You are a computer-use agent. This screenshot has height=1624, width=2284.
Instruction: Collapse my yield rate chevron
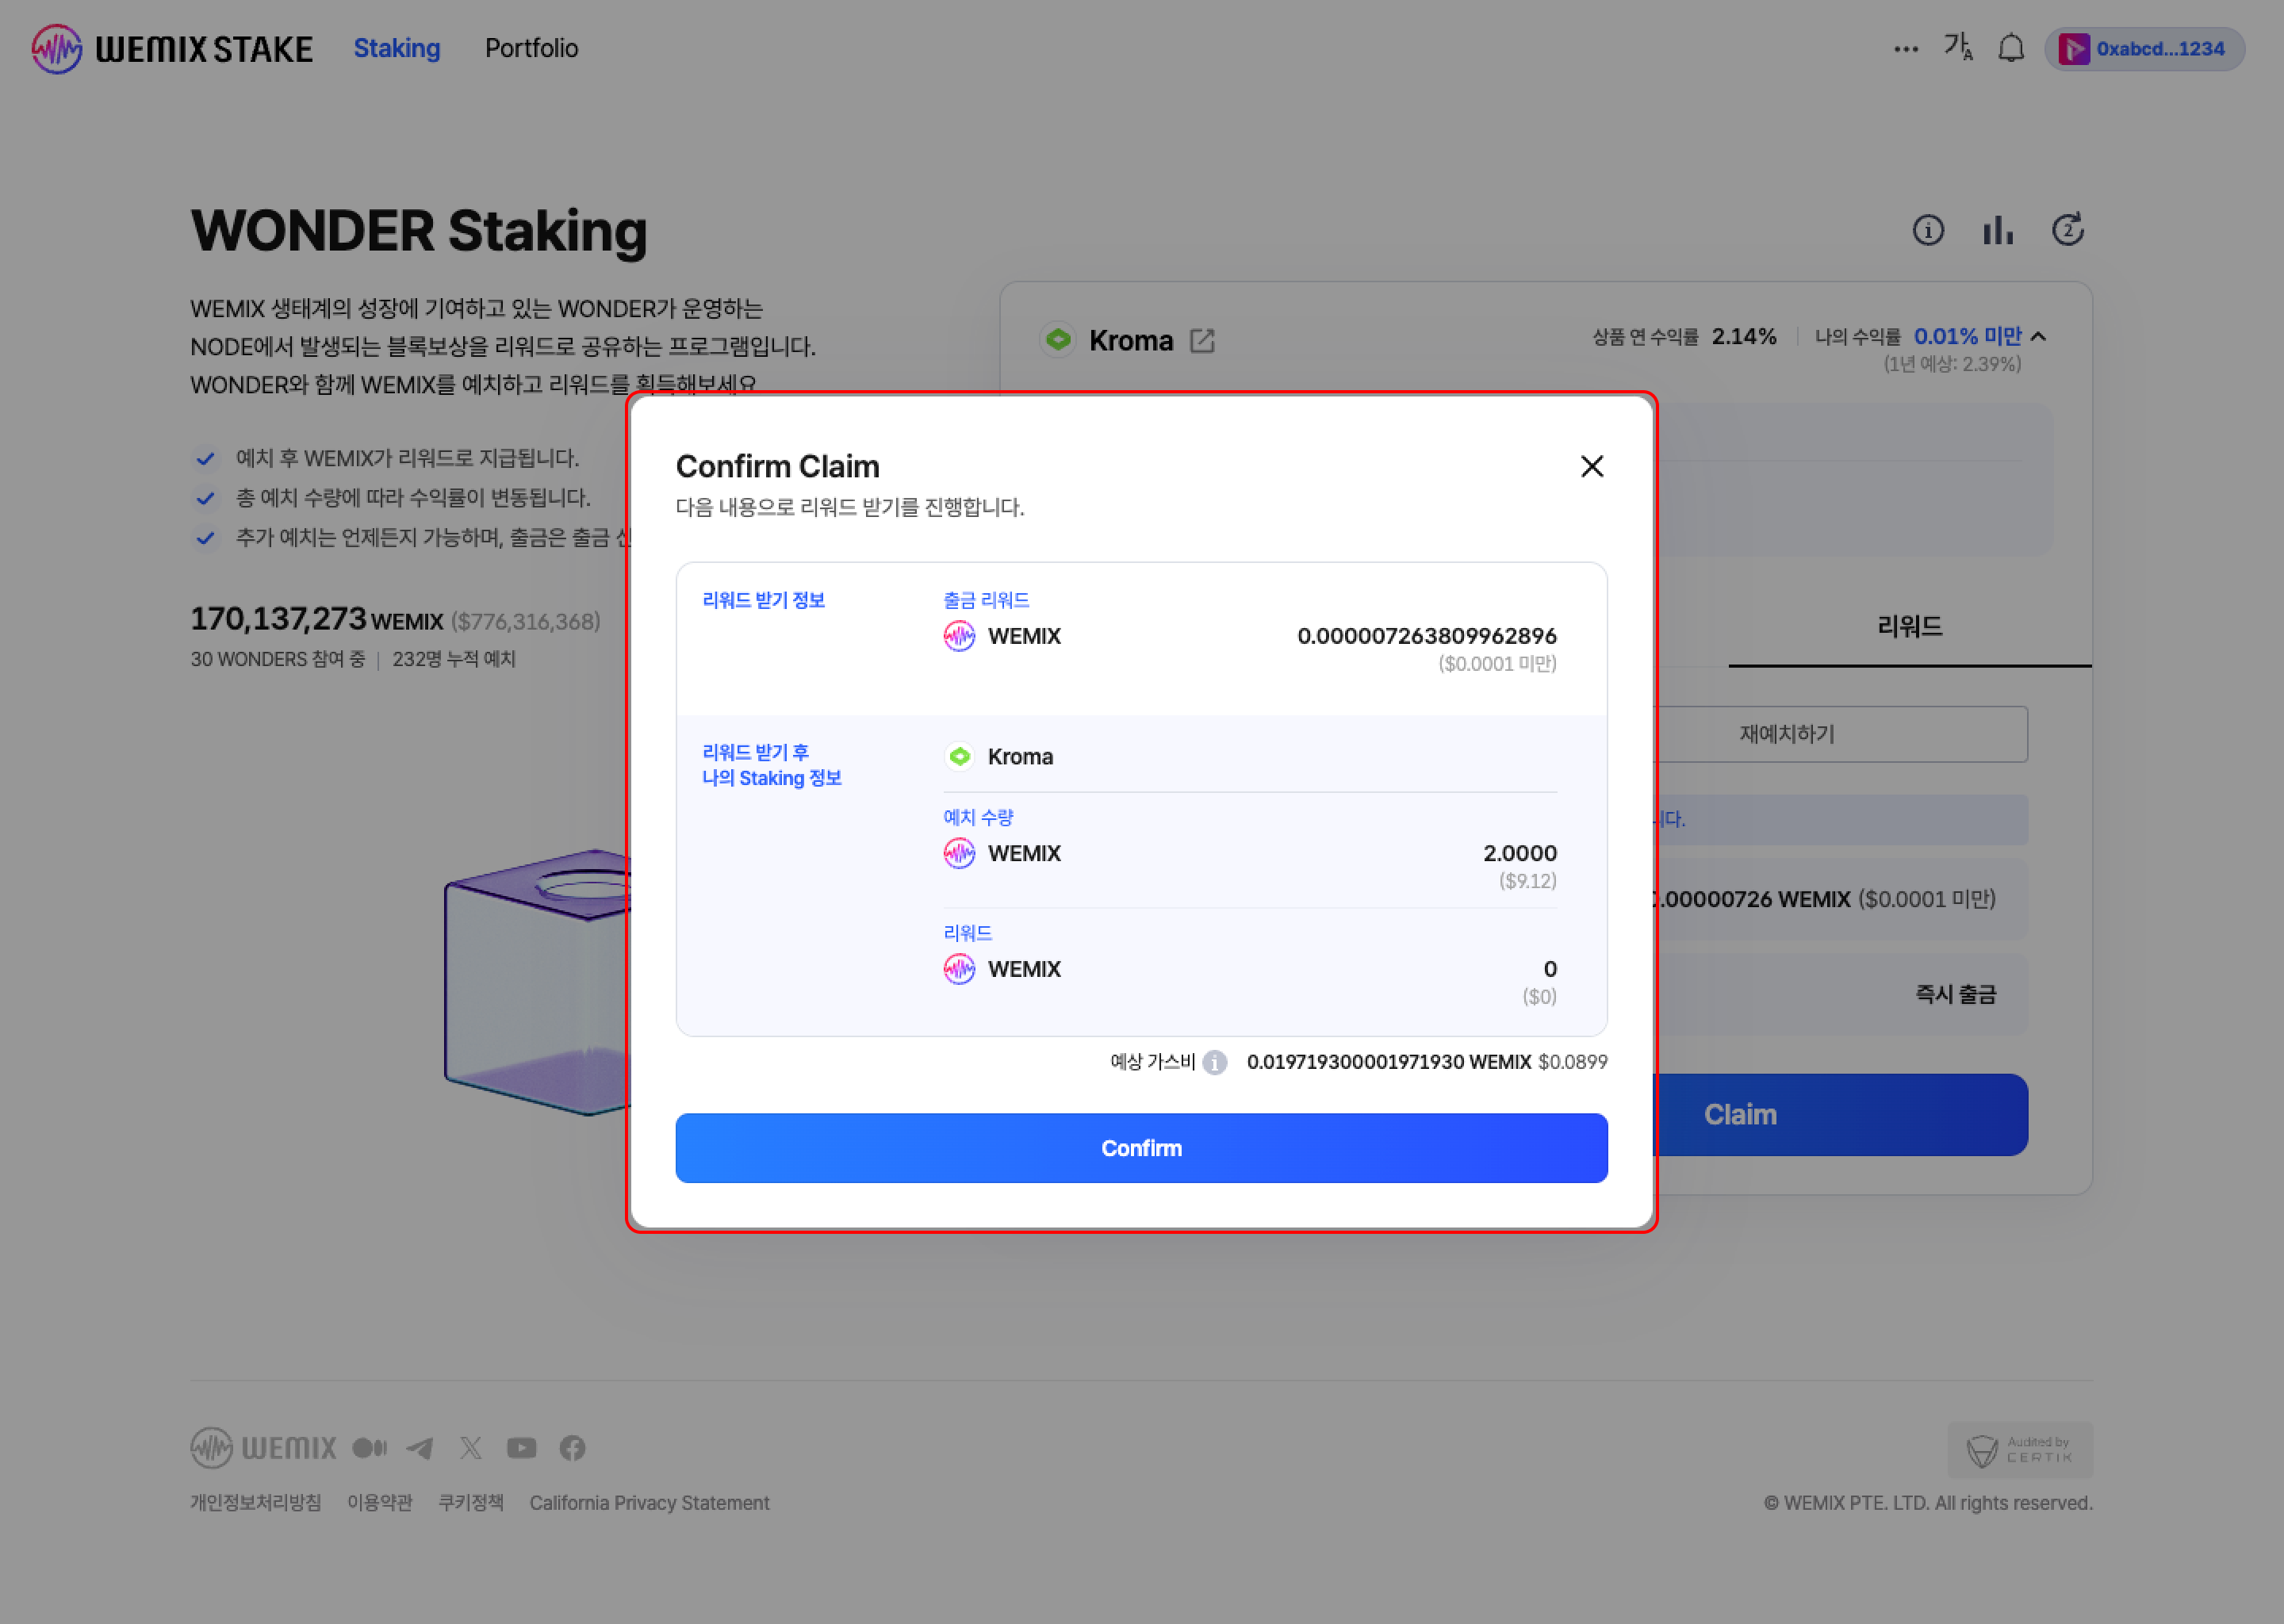tap(2039, 337)
